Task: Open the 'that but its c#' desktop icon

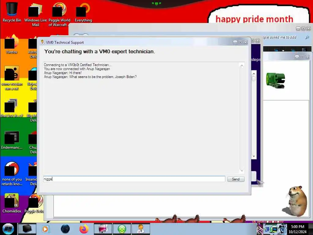Action: 12,108
